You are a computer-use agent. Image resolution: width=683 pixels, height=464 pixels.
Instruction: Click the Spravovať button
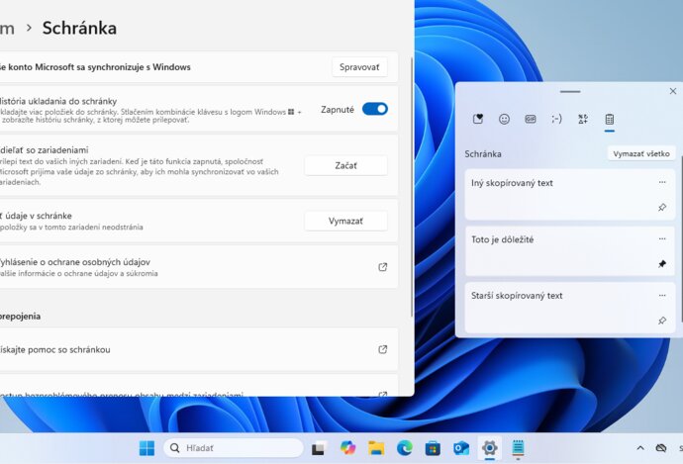[x=359, y=67]
